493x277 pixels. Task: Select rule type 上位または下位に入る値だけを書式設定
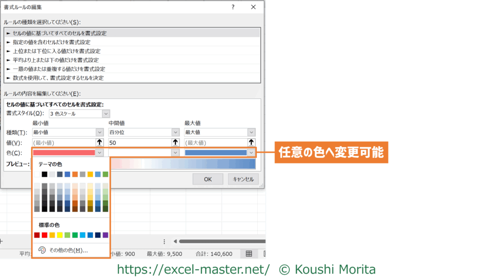coord(57,51)
